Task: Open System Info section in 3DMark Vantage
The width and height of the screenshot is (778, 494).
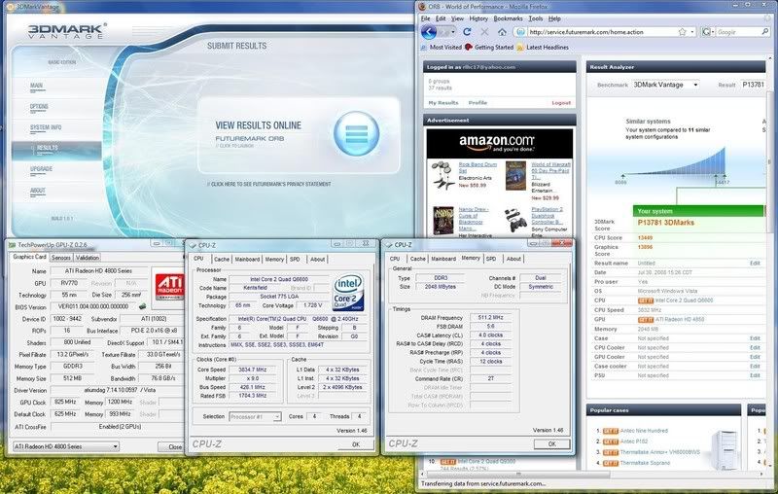Action: 46,127
